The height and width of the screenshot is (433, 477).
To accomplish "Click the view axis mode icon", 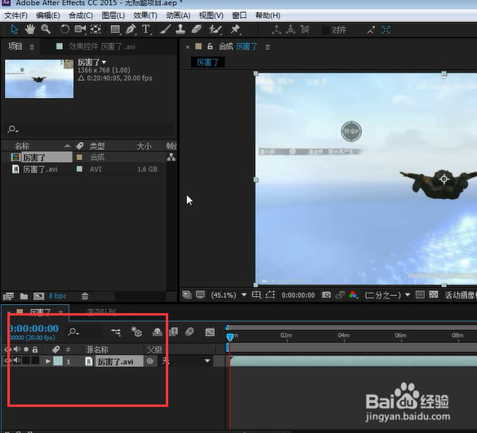I will [305, 29].
